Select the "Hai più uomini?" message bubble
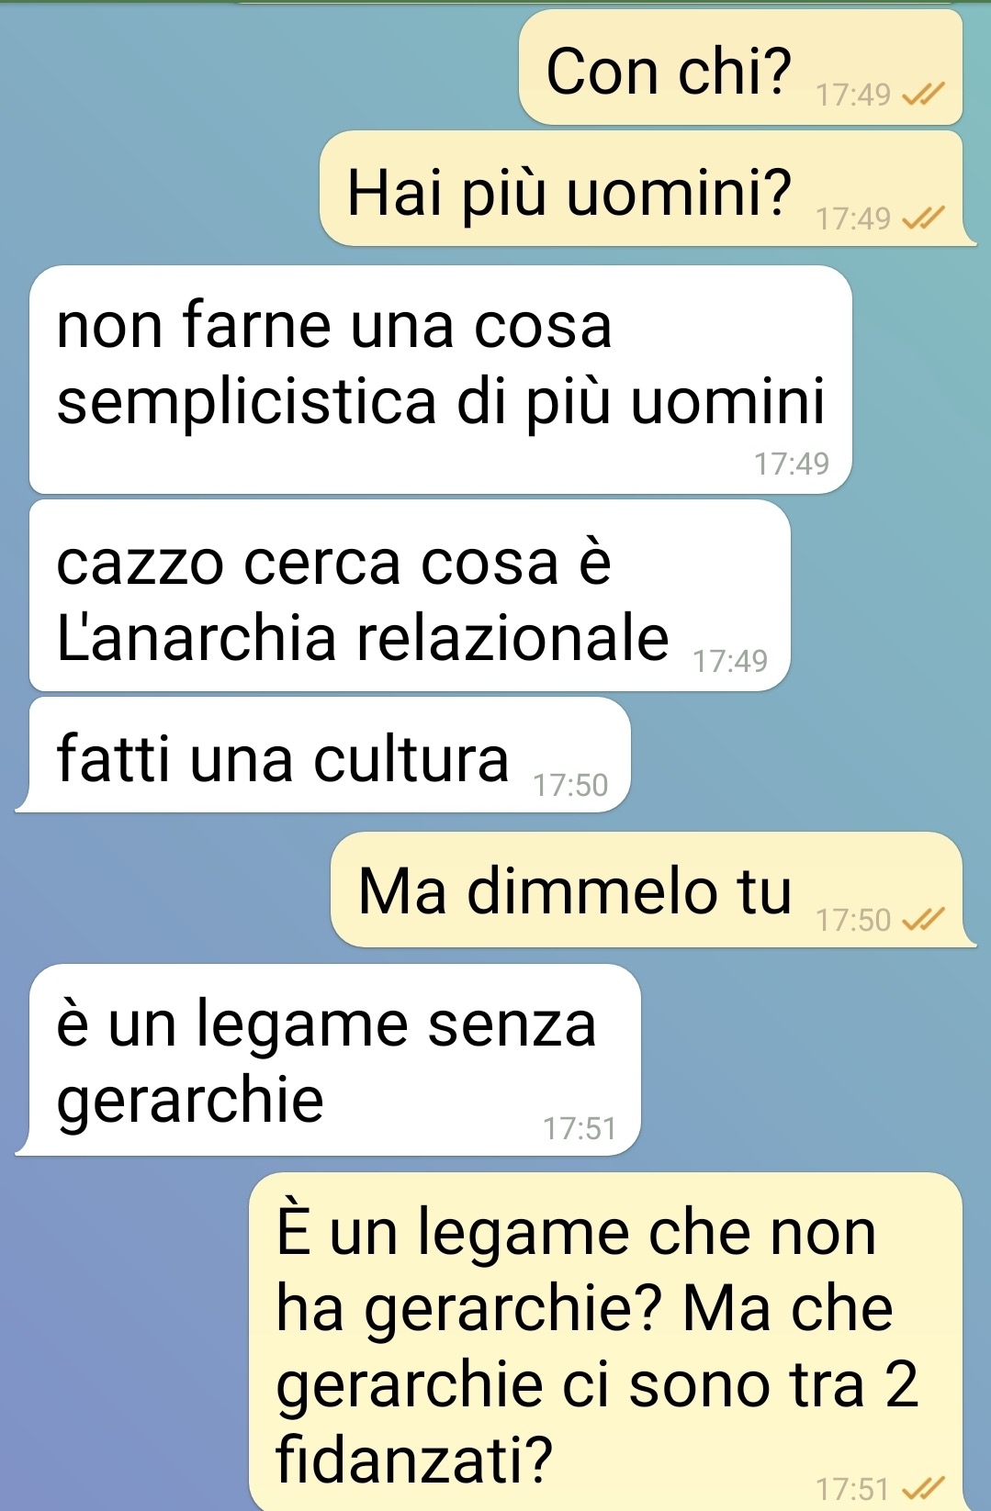Image resolution: width=991 pixels, height=1511 pixels. [x=648, y=188]
